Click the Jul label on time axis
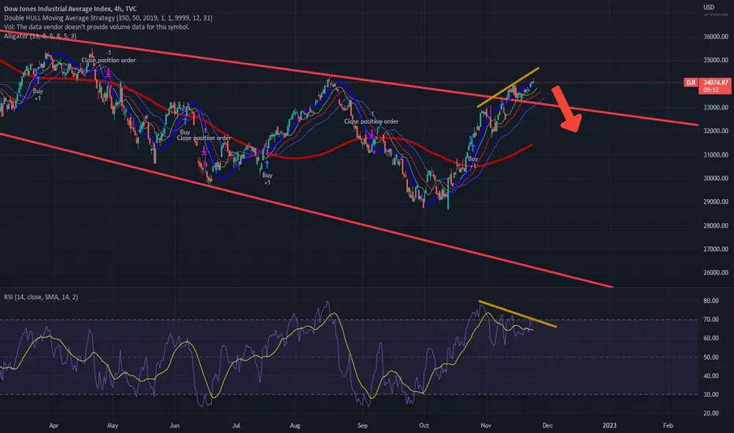Image resolution: width=734 pixels, height=433 pixels. 236,425
